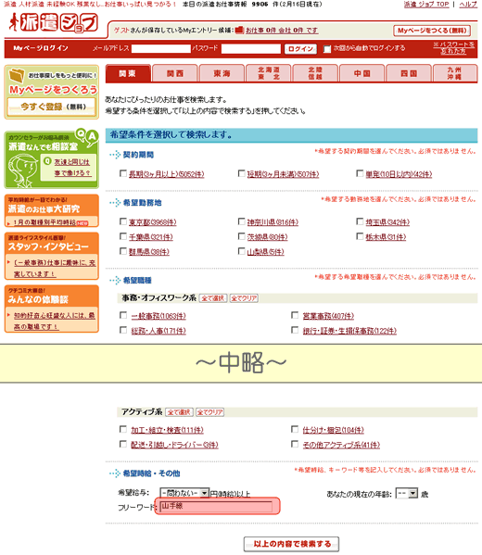Enable the その他アクティブ系 checkbox
The image size is (482, 555).
pyautogui.click(x=295, y=444)
